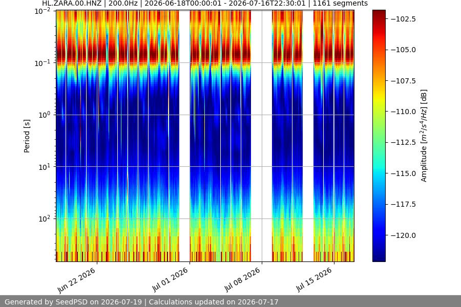Click the 'Jul 08 2026' x-axis label
Viewport: 461px width, 307px height.
[x=242, y=280]
